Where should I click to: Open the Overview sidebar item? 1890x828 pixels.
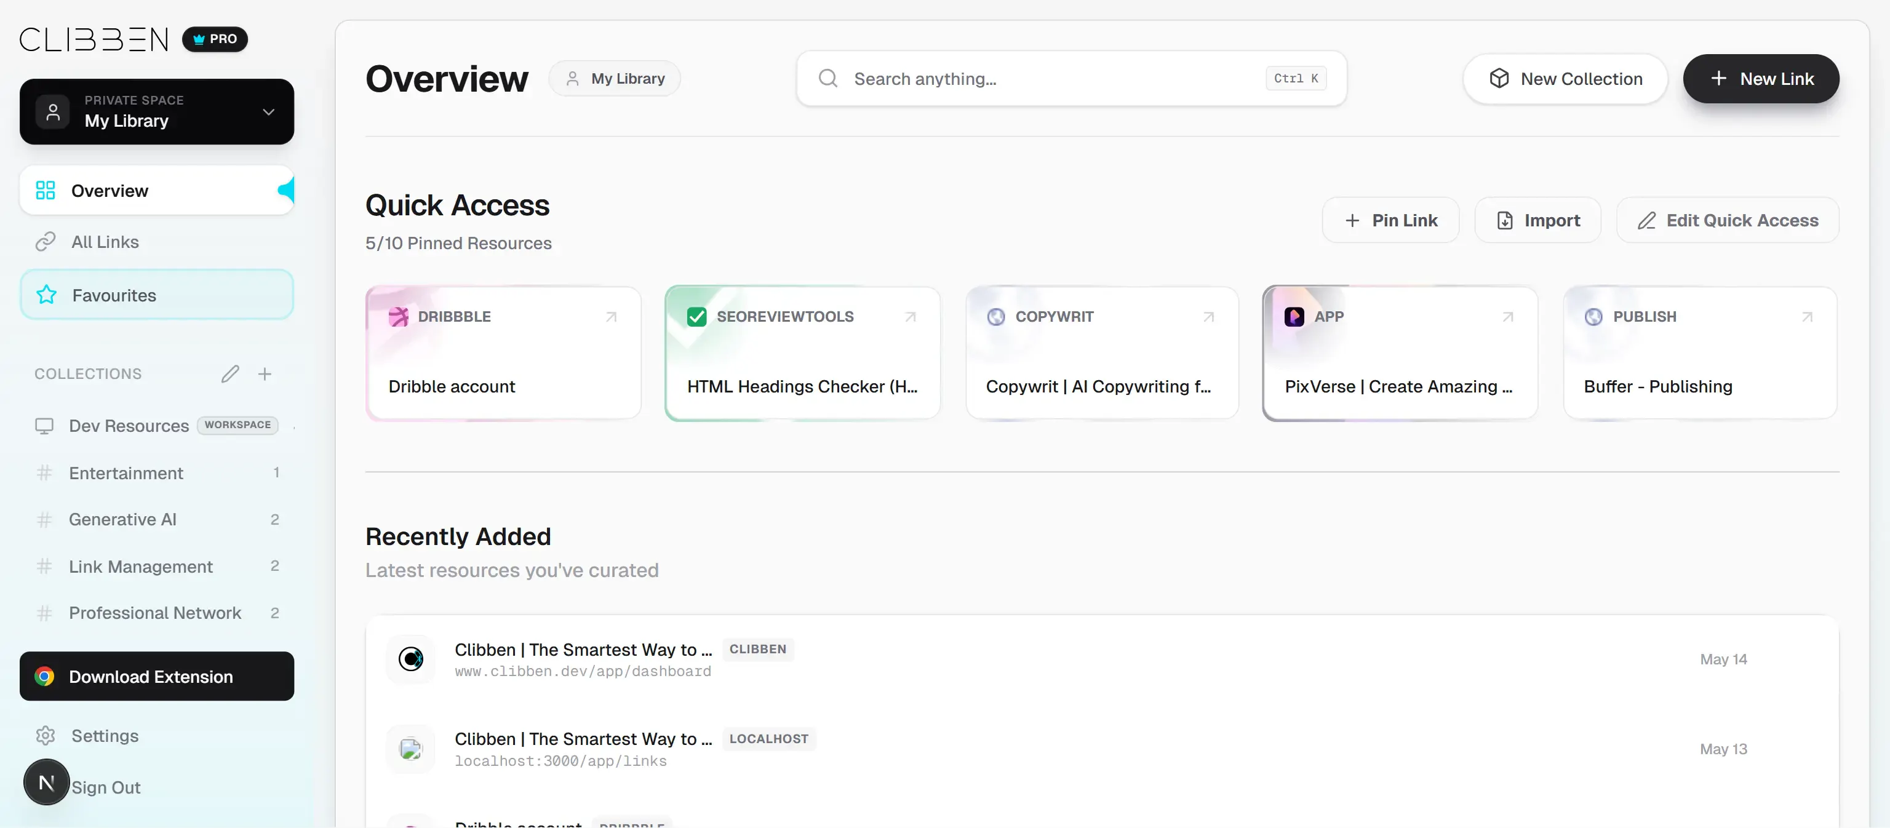click(157, 191)
